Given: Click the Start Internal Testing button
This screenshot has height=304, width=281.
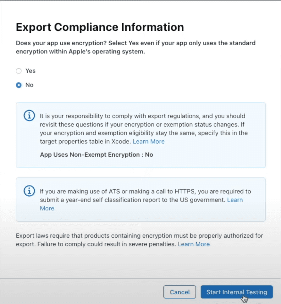Looking at the screenshot, I should (236, 292).
